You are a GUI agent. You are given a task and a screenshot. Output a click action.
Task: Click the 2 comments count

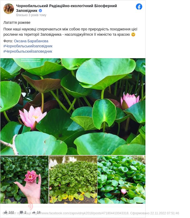coord(25,212)
